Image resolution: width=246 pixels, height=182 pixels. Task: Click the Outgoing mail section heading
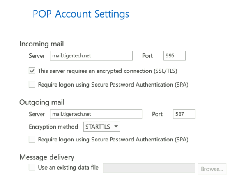point(42,102)
